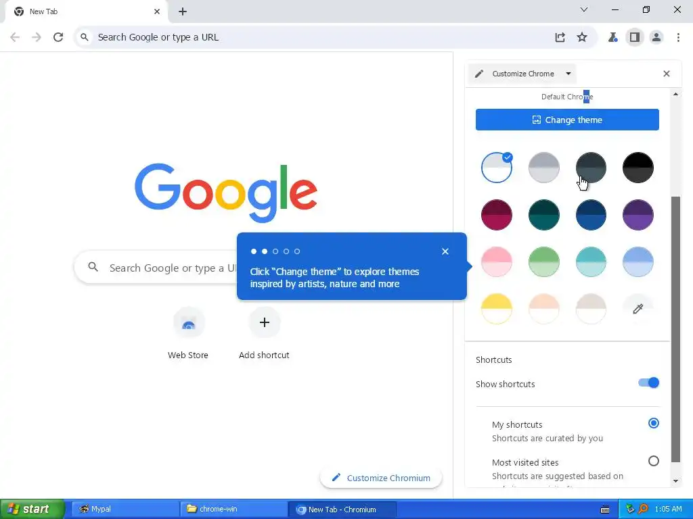Select the turquoise color theme
The width and height of the screenshot is (693, 519).
[591, 262]
